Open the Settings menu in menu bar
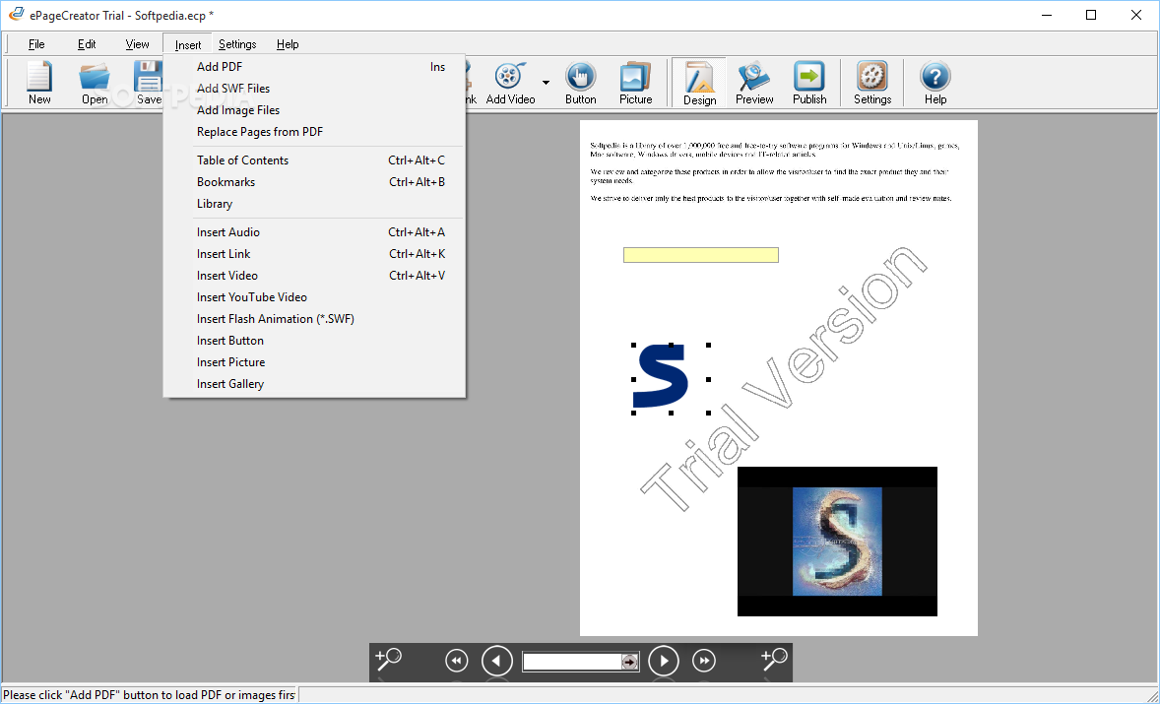This screenshot has width=1160, height=704. 237,44
